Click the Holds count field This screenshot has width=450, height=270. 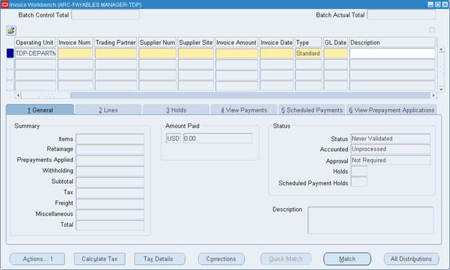[x=359, y=171]
